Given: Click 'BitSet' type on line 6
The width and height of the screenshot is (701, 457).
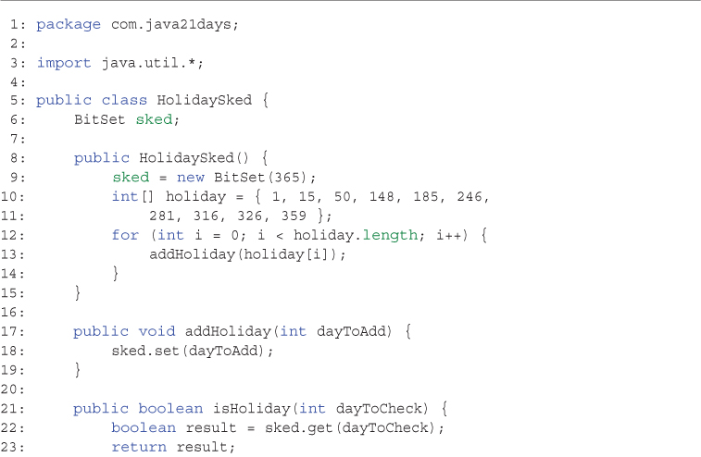Looking at the screenshot, I should pyautogui.click(x=99, y=119).
